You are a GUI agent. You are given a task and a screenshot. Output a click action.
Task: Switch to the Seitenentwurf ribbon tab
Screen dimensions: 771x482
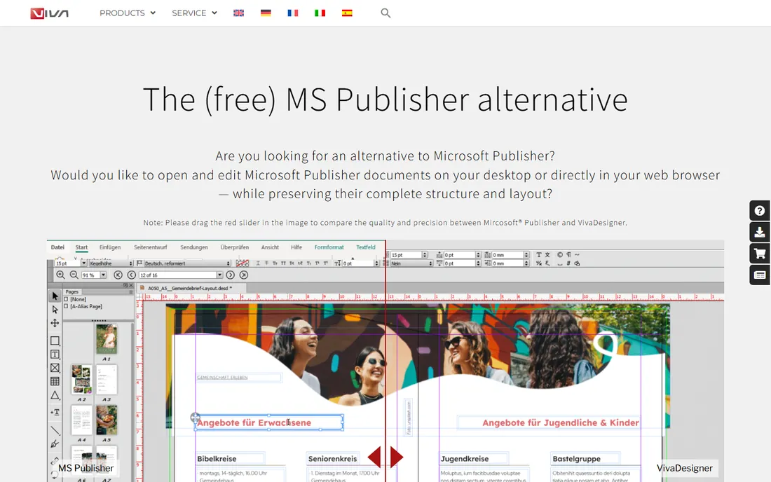point(151,247)
